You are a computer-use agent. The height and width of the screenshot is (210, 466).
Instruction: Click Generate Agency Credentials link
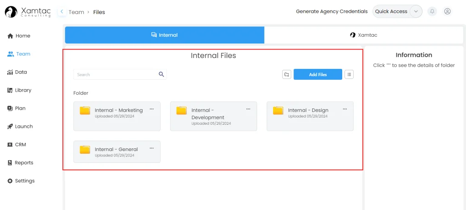tap(331, 11)
